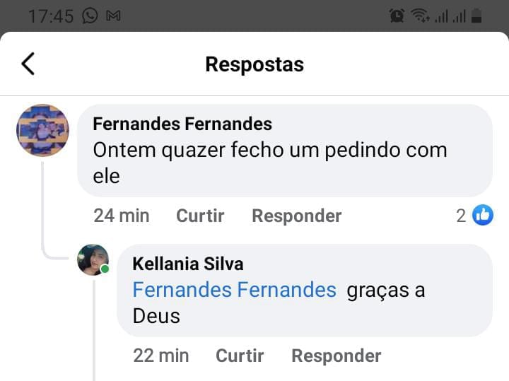This screenshot has width=509, height=381.
Task: Open Kellania Silva profile picture
Action: 93,259
